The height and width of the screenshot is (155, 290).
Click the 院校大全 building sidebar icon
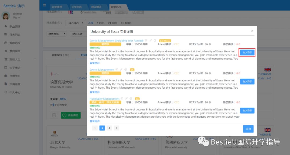coord(6,59)
